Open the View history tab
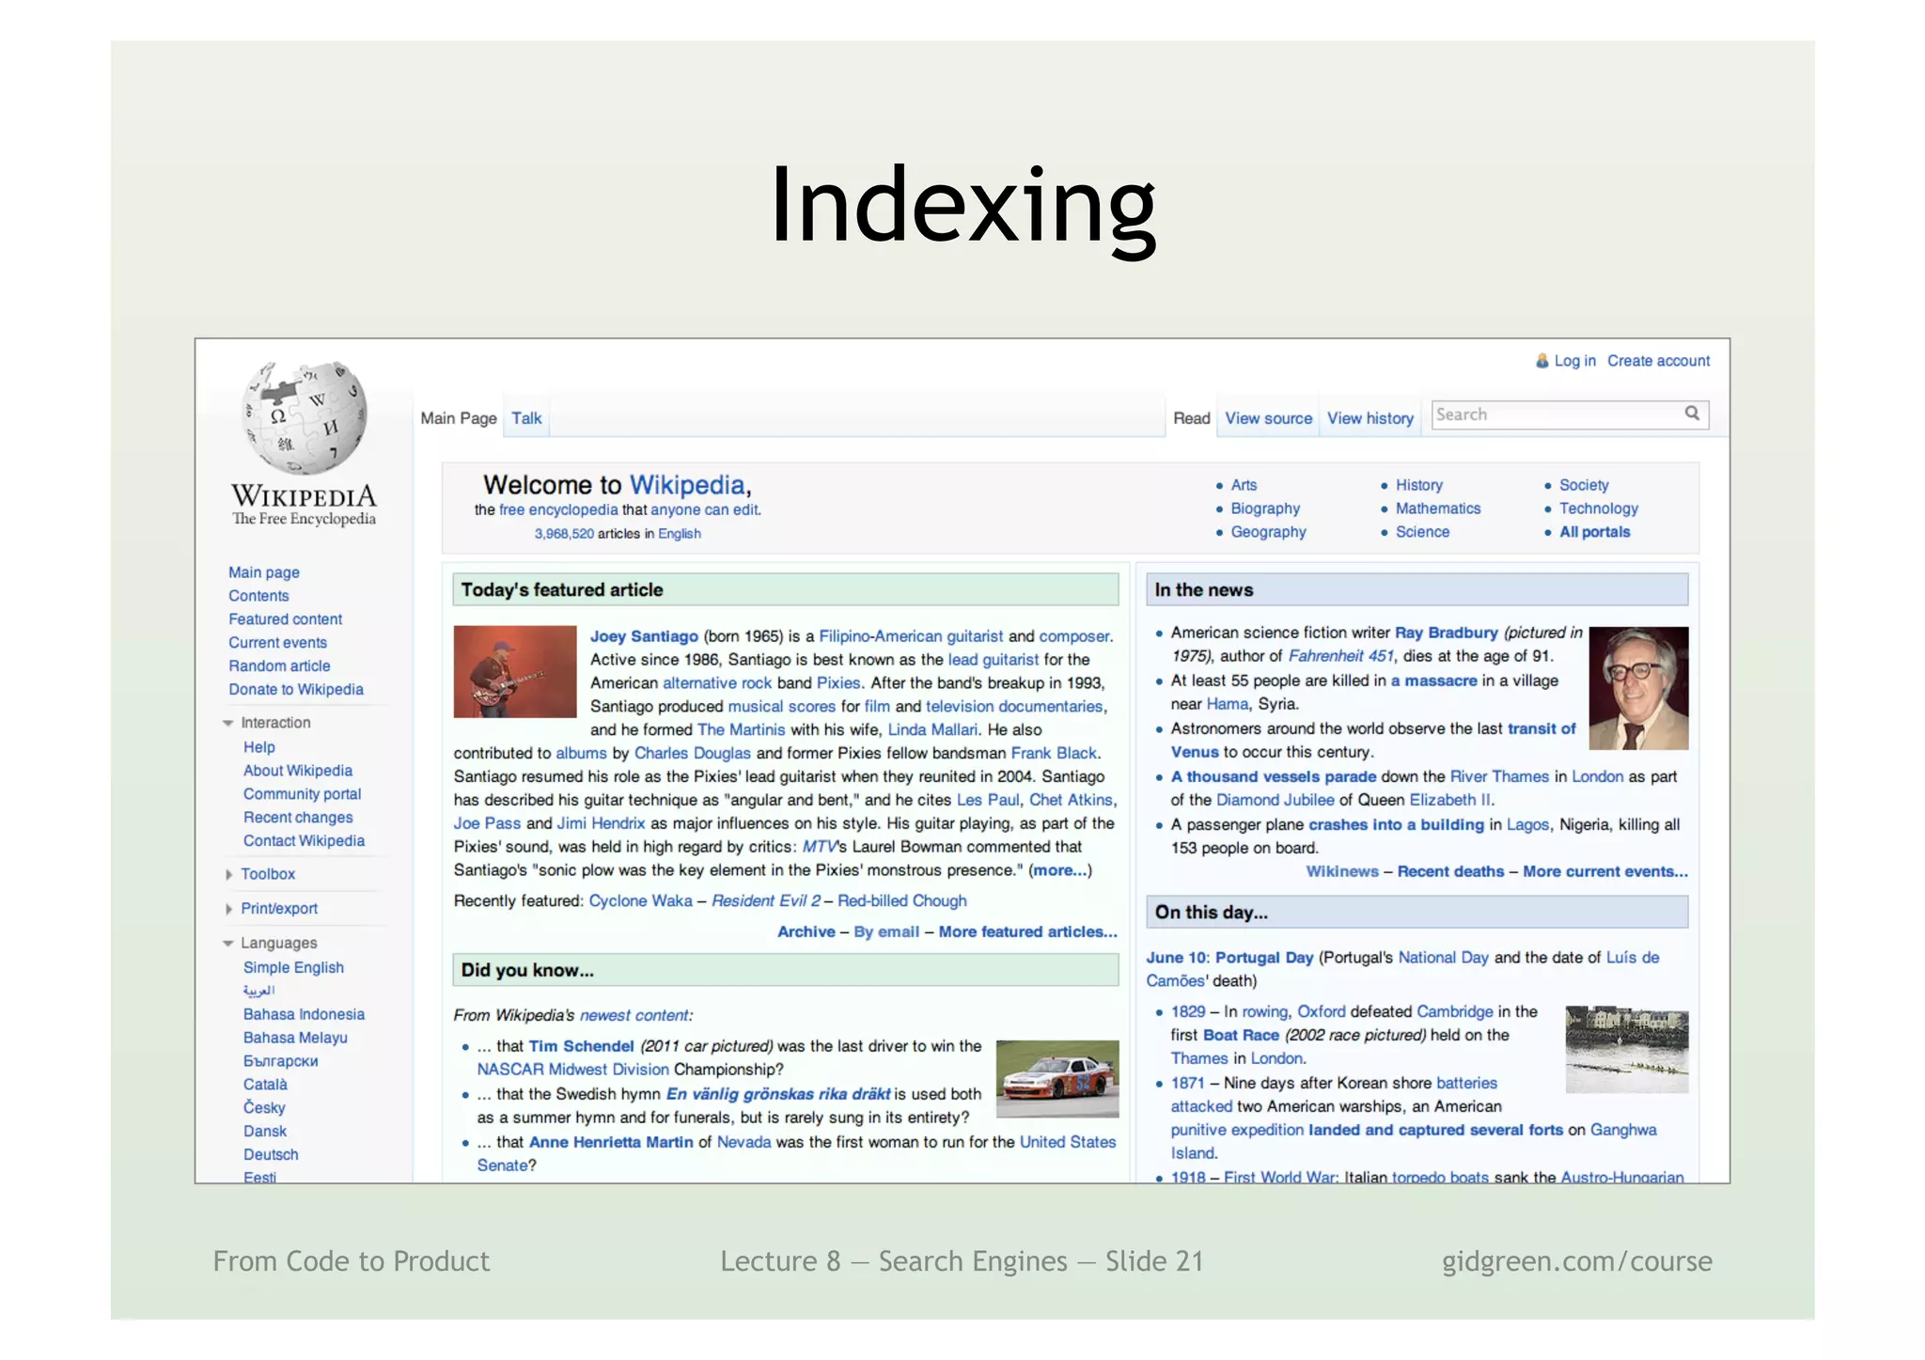The image size is (1925, 1360). coord(1369,418)
